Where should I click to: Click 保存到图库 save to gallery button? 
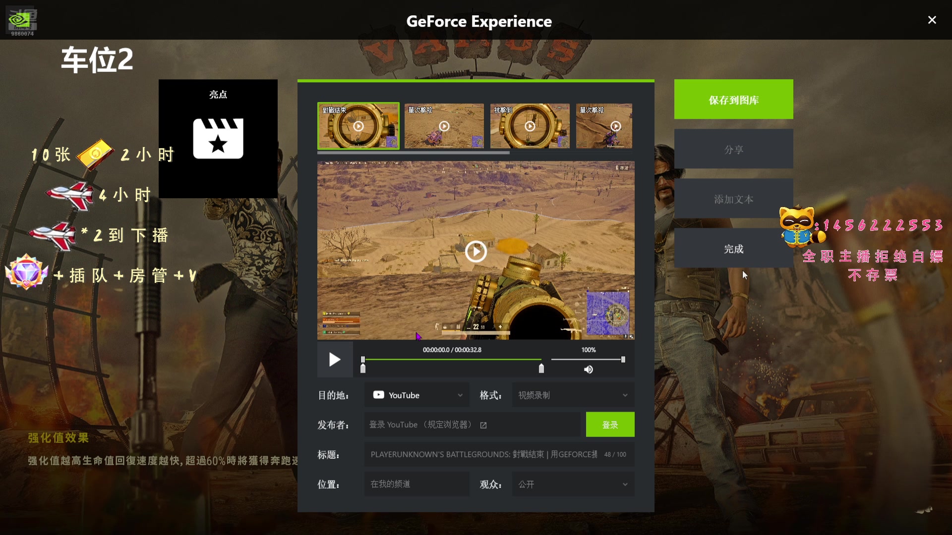[734, 100]
